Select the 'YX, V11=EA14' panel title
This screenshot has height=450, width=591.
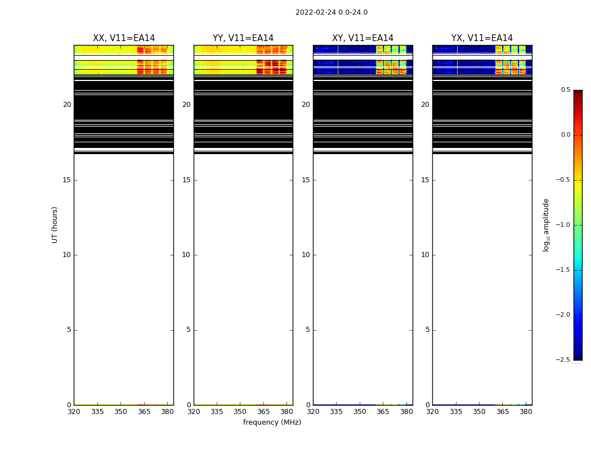point(482,38)
